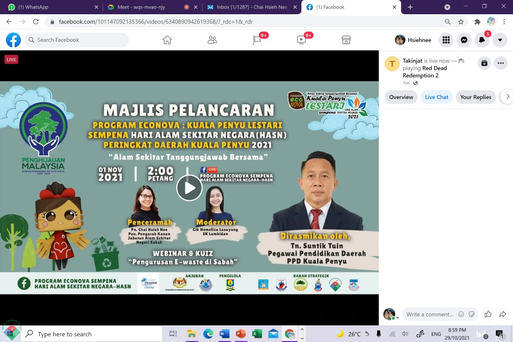Screen dimensions: 513x342
Task: Open the Chrome icon on the taskbar
Action: (290, 334)
